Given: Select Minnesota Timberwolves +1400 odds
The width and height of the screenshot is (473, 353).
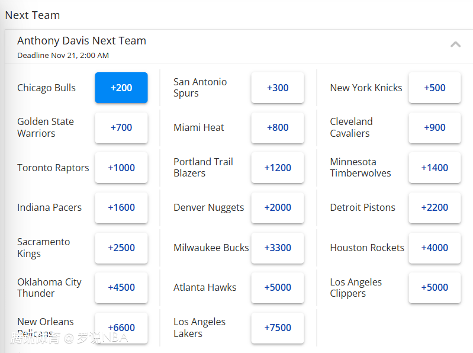Looking at the screenshot, I should point(435,168).
